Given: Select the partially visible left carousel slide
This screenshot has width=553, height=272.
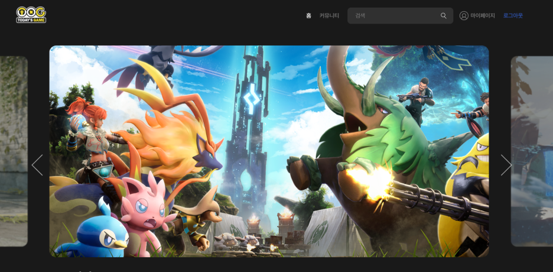Looking at the screenshot, I should [14, 151].
